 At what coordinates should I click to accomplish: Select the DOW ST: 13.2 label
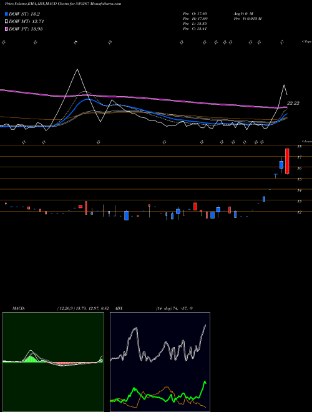click(x=24, y=14)
